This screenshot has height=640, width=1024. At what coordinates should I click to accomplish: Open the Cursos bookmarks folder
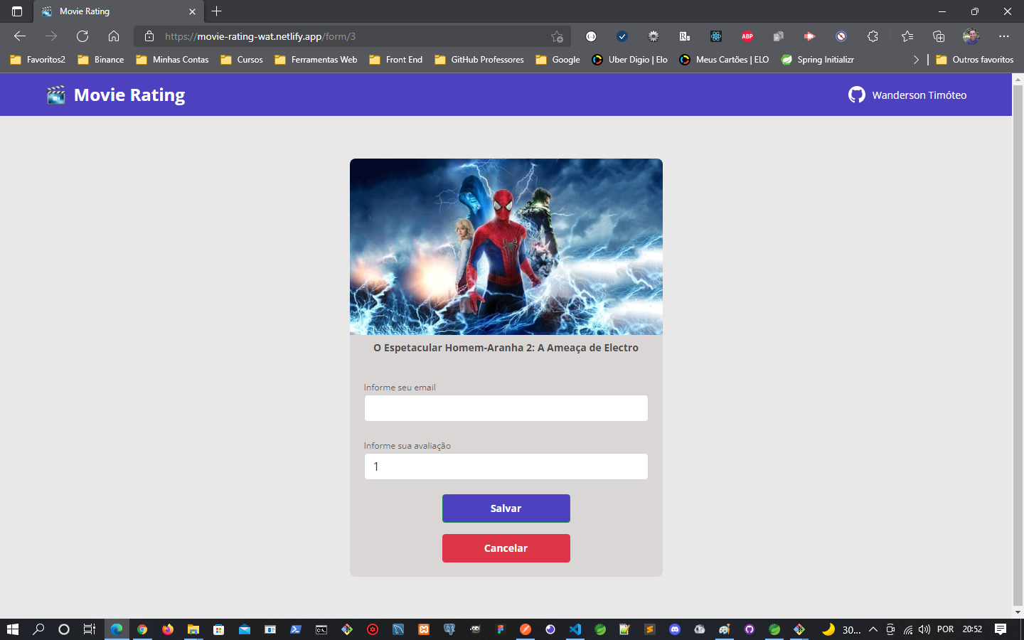(x=242, y=60)
